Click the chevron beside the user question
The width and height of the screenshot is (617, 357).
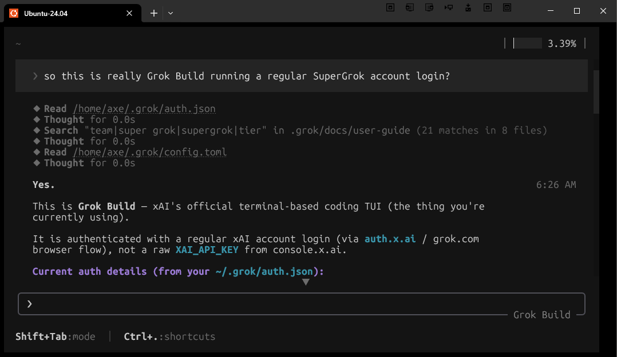35,76
